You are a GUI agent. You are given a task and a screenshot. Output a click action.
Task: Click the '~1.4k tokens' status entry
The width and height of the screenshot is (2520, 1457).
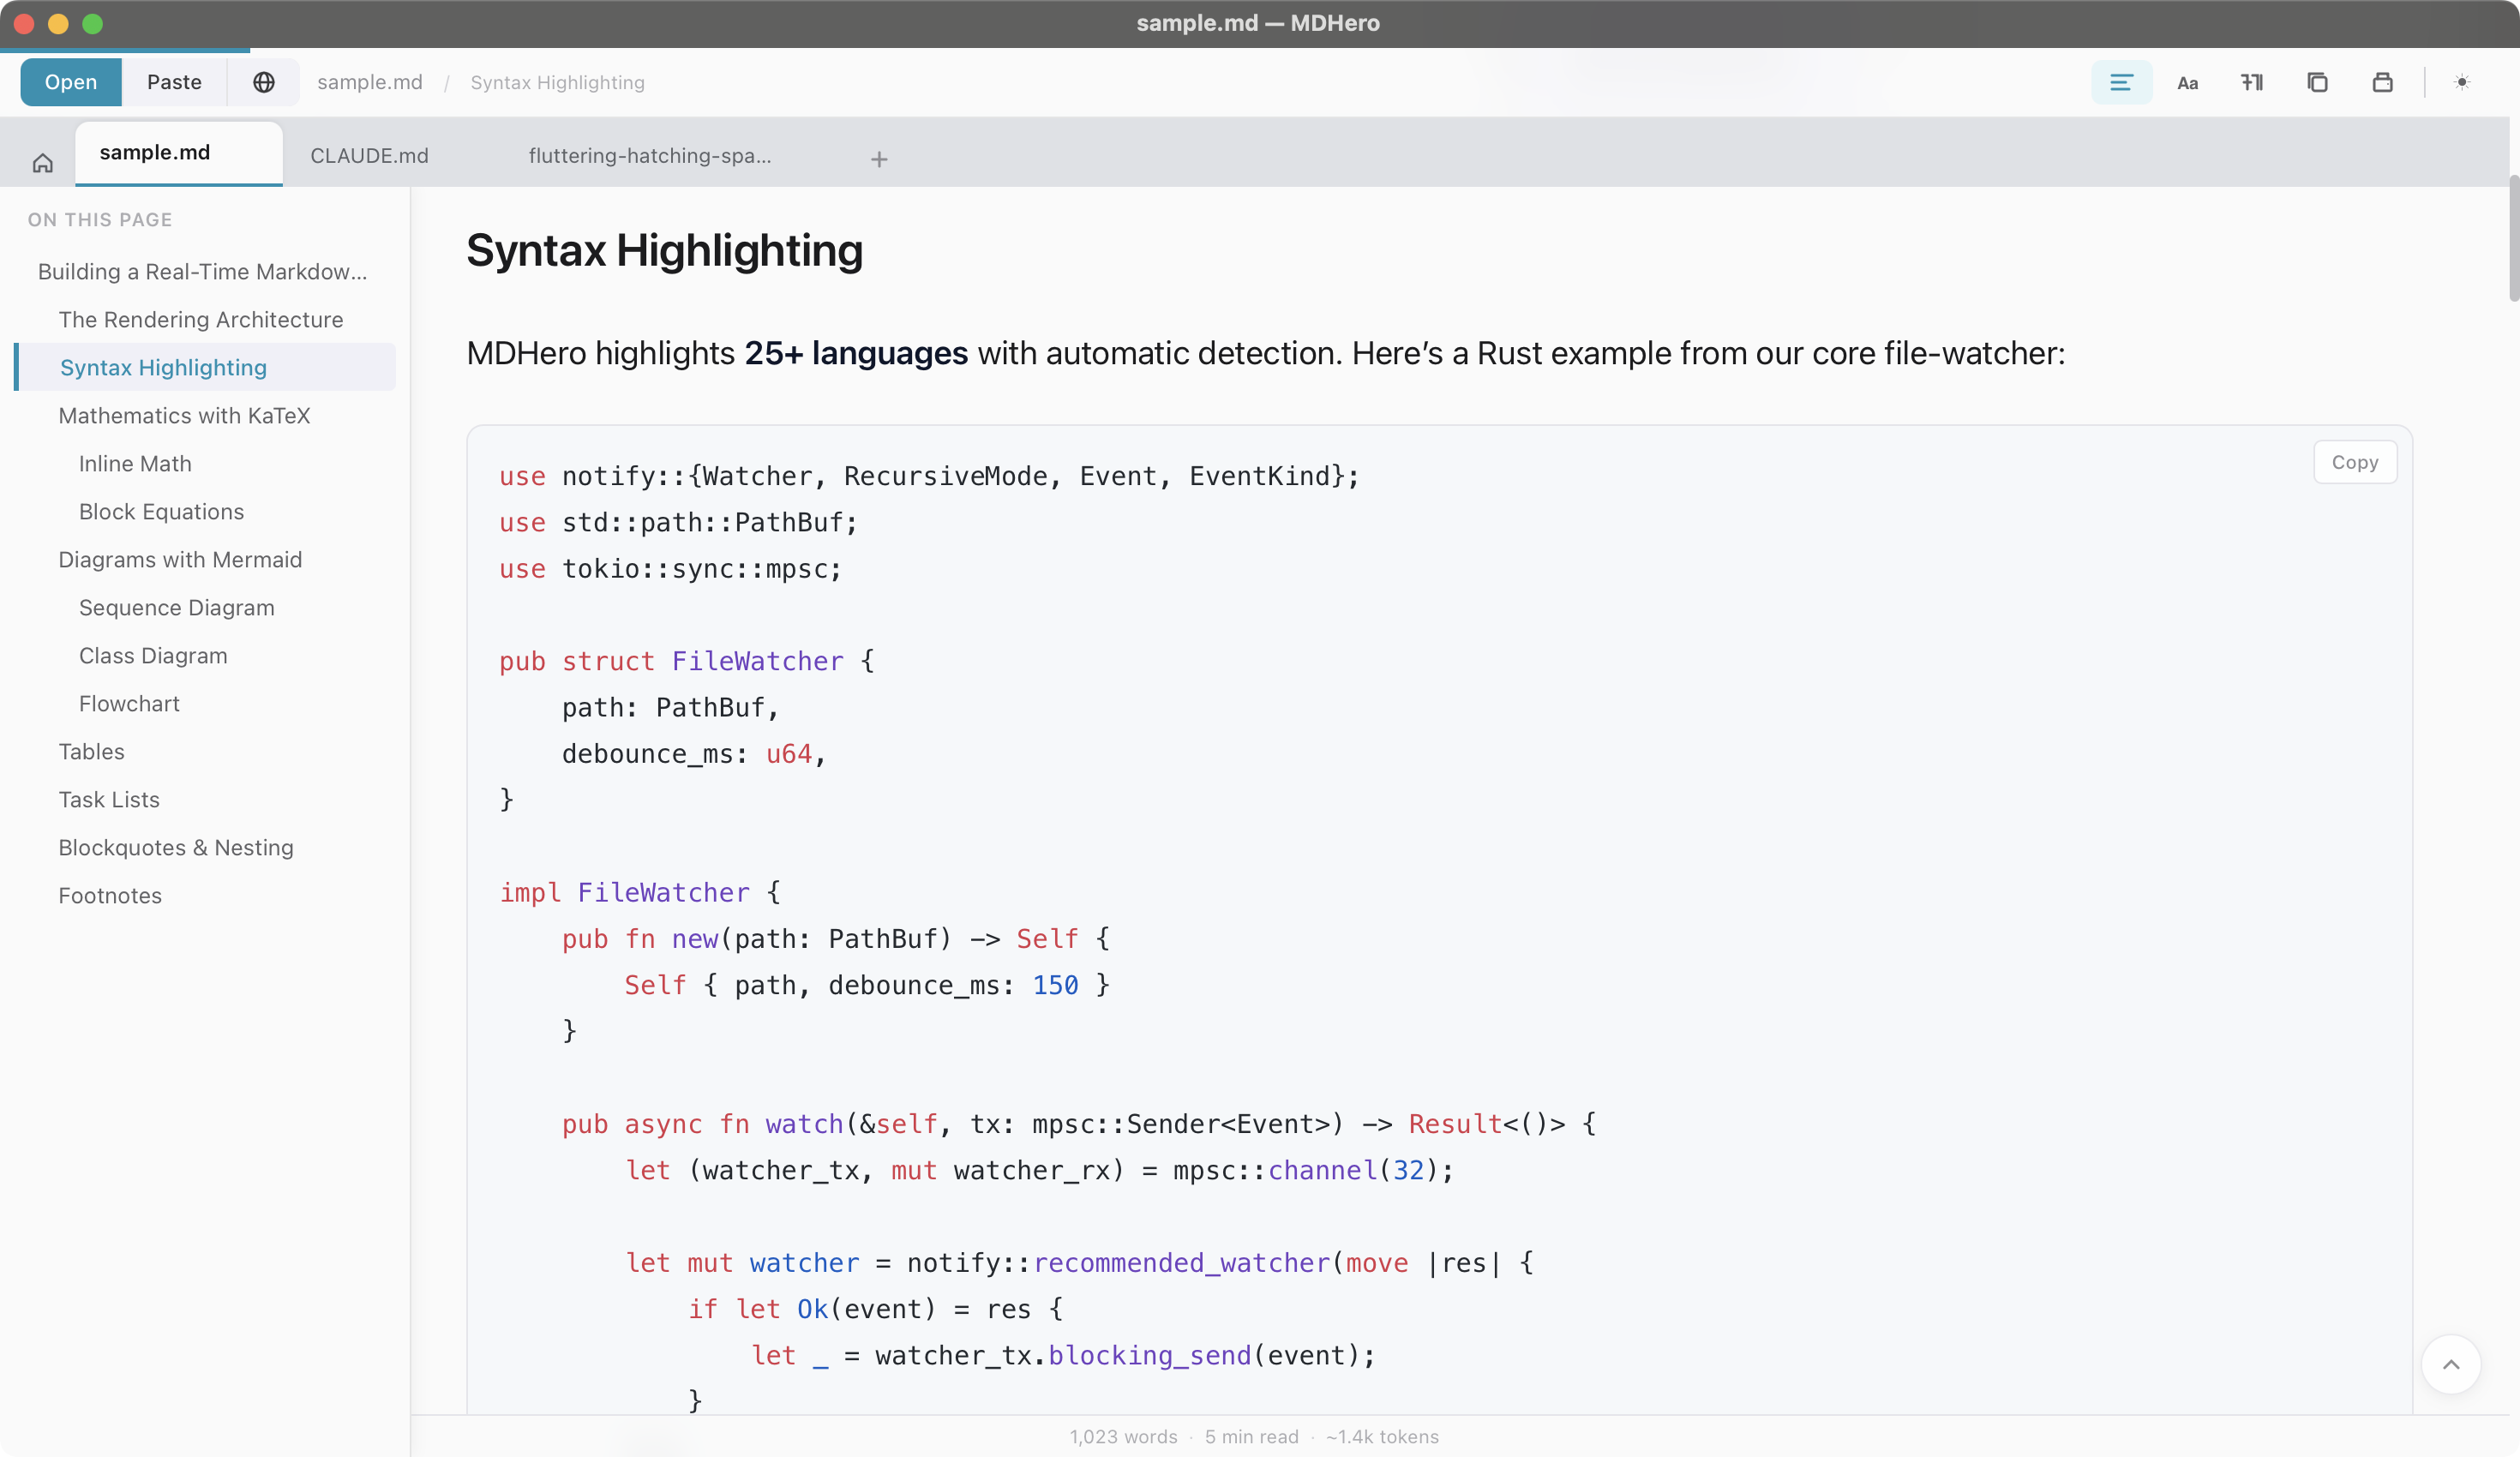tap(1382, 1436)
